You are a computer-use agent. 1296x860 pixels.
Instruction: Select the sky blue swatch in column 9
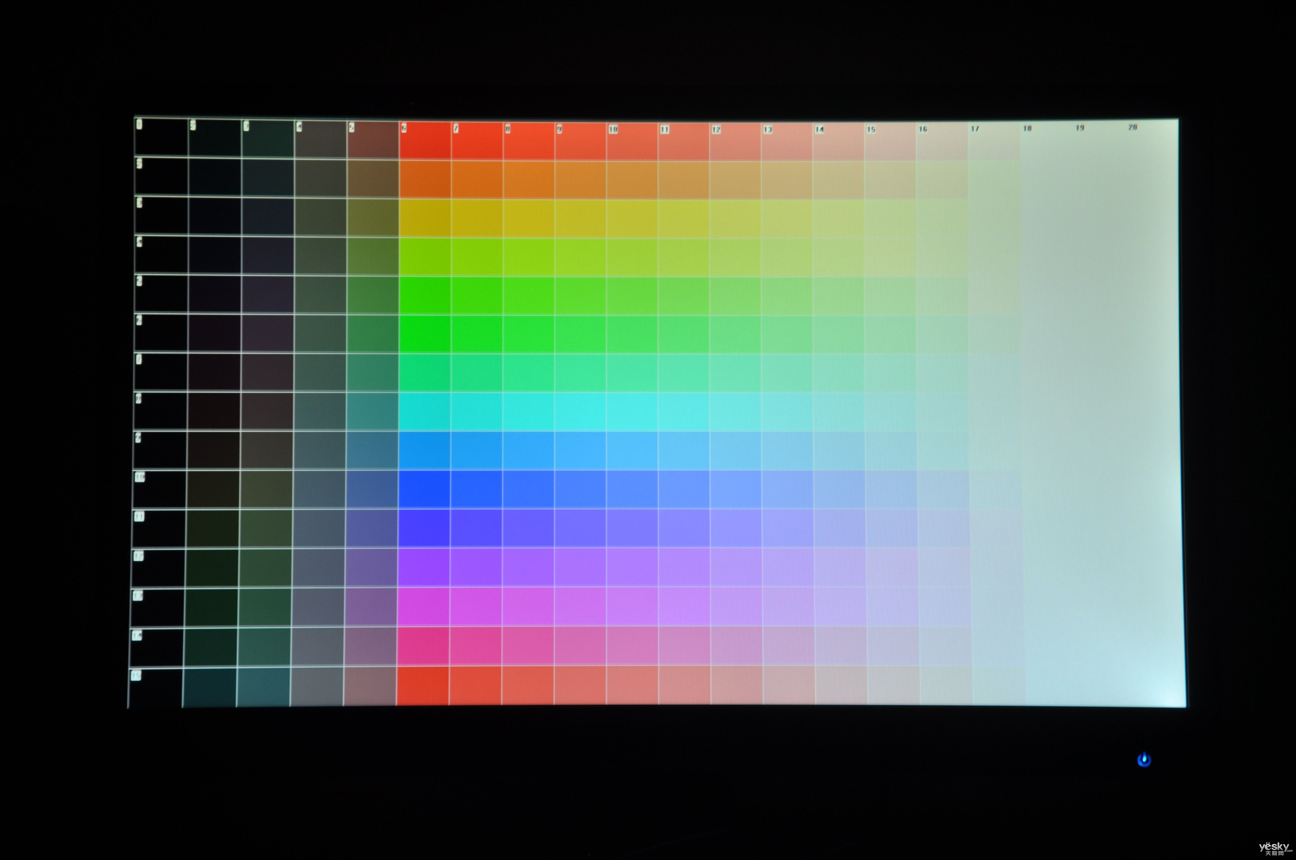(580, 451)
